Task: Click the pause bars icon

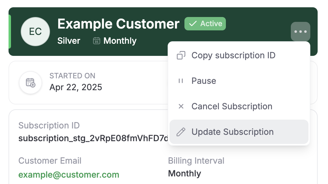Action: [x=181, y=81]
